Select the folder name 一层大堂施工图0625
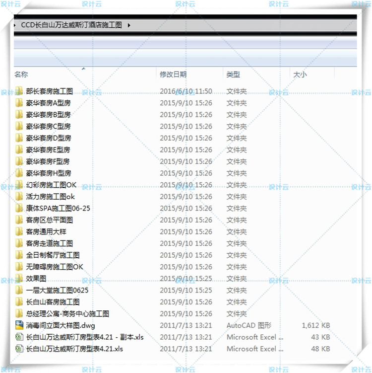Image resolution: width=372 pixels, height=373 pixels. tap(57, 290)
